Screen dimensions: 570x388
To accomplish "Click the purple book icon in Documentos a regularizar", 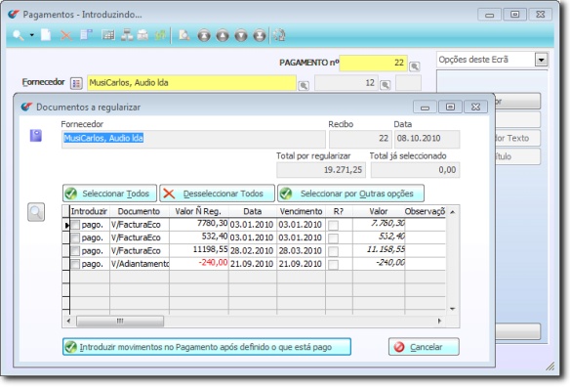I will (35, 136).
